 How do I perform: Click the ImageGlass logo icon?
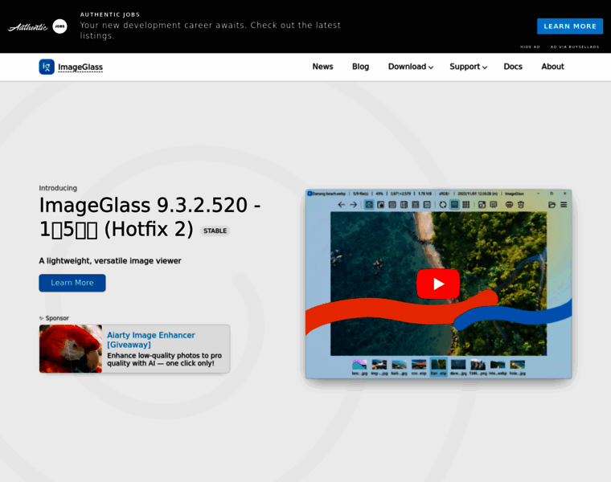tap(47, 67)
